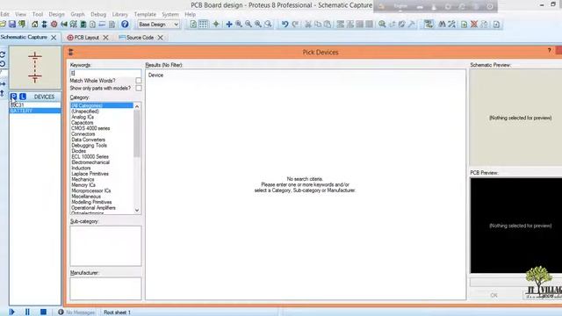
Task: Click the L library manager button
Action: click(23, 97)
